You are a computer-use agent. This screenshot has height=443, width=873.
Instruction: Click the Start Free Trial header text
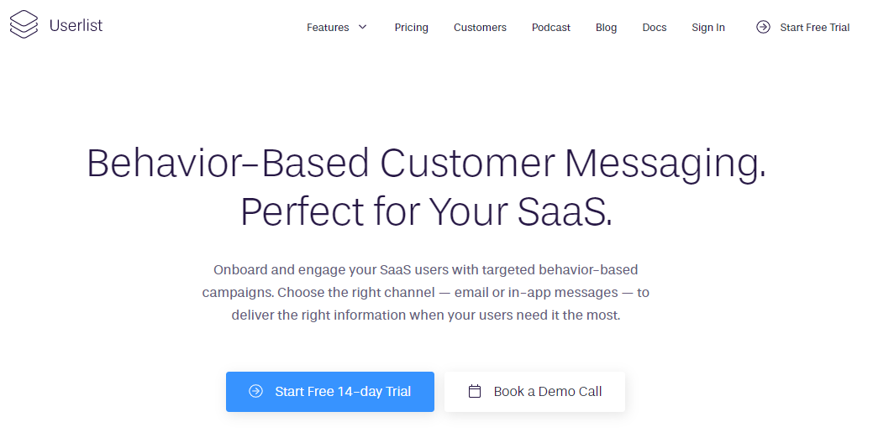tap(814, 27)
